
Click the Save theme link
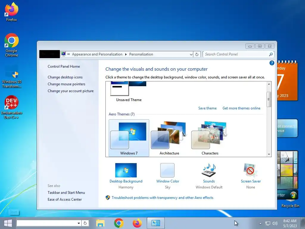[x=207, y=108]
